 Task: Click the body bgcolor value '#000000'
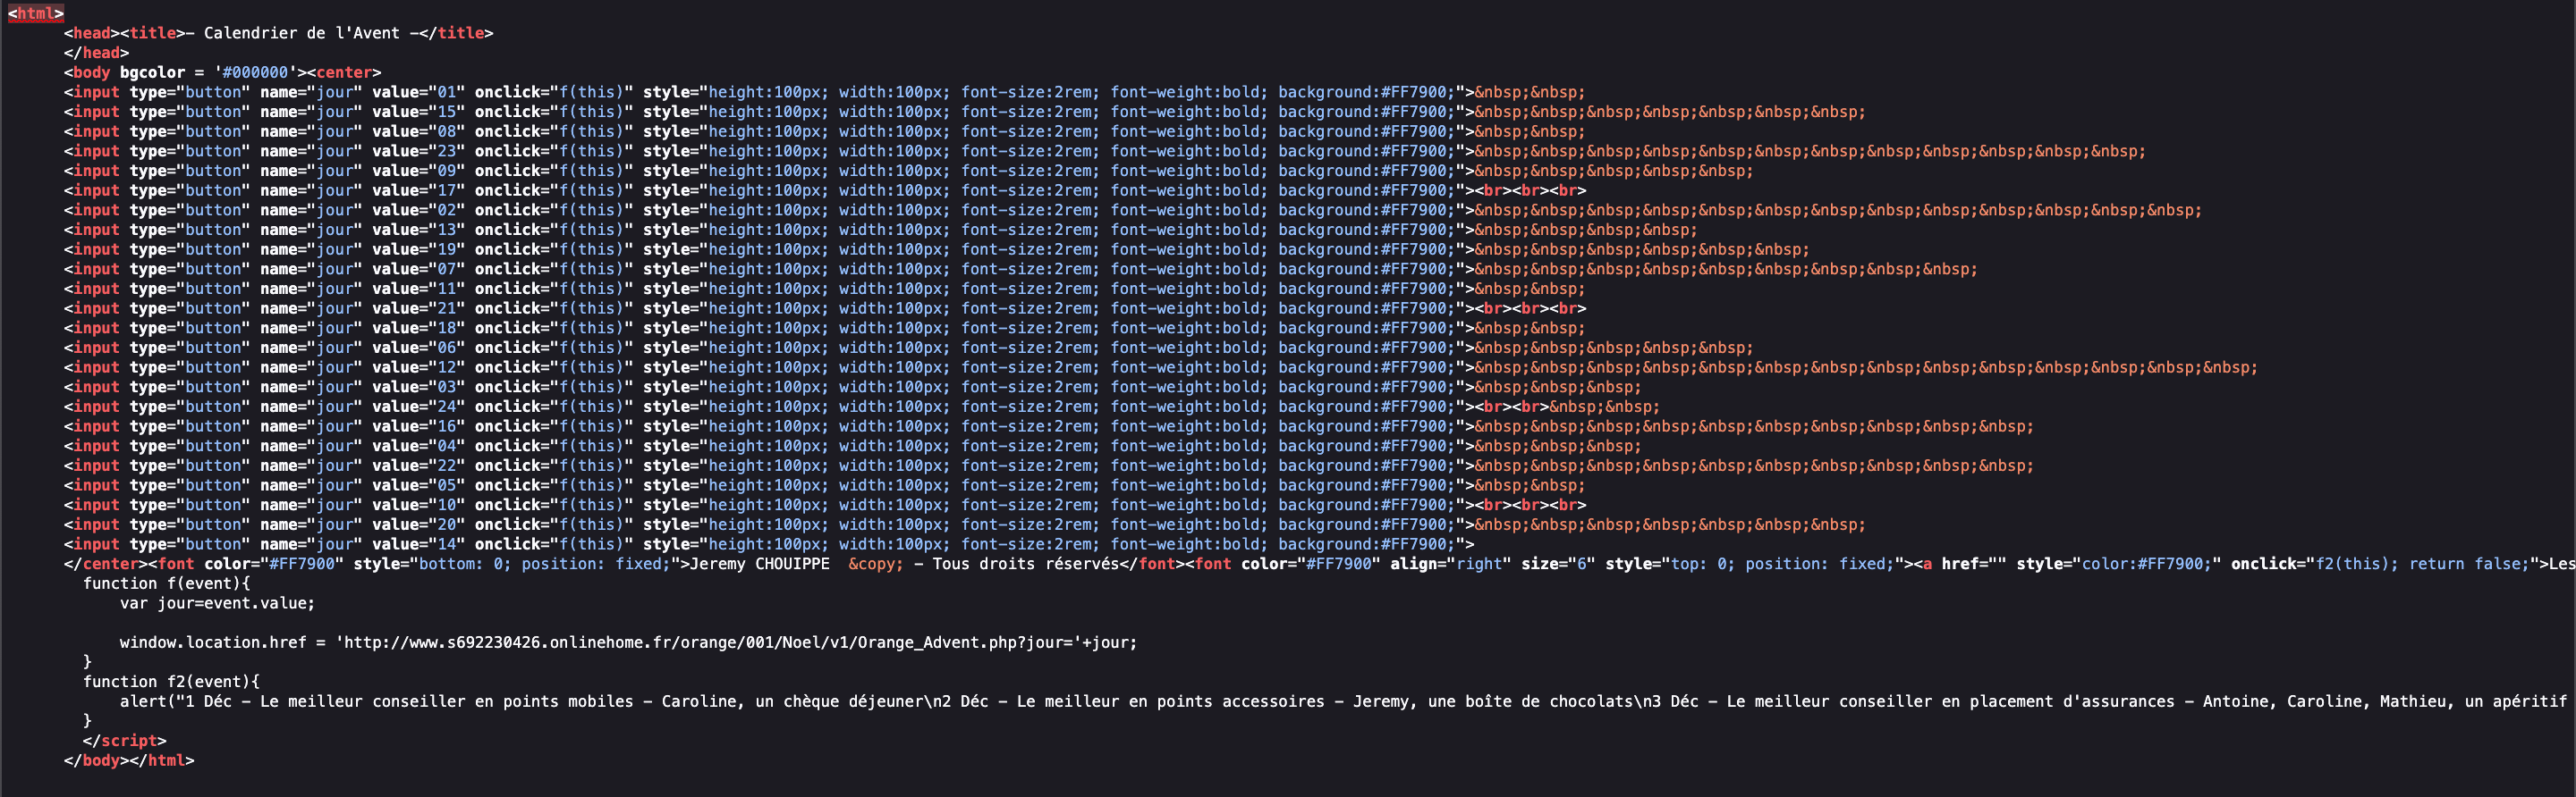(256, 73)
